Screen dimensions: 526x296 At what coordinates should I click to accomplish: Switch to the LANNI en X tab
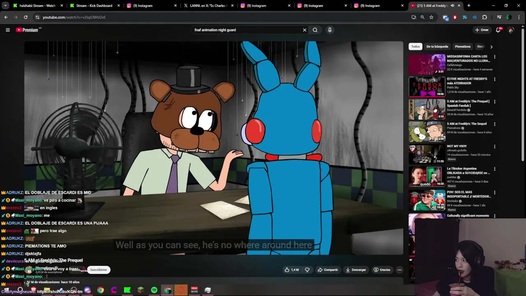click(x=208, y=6)
